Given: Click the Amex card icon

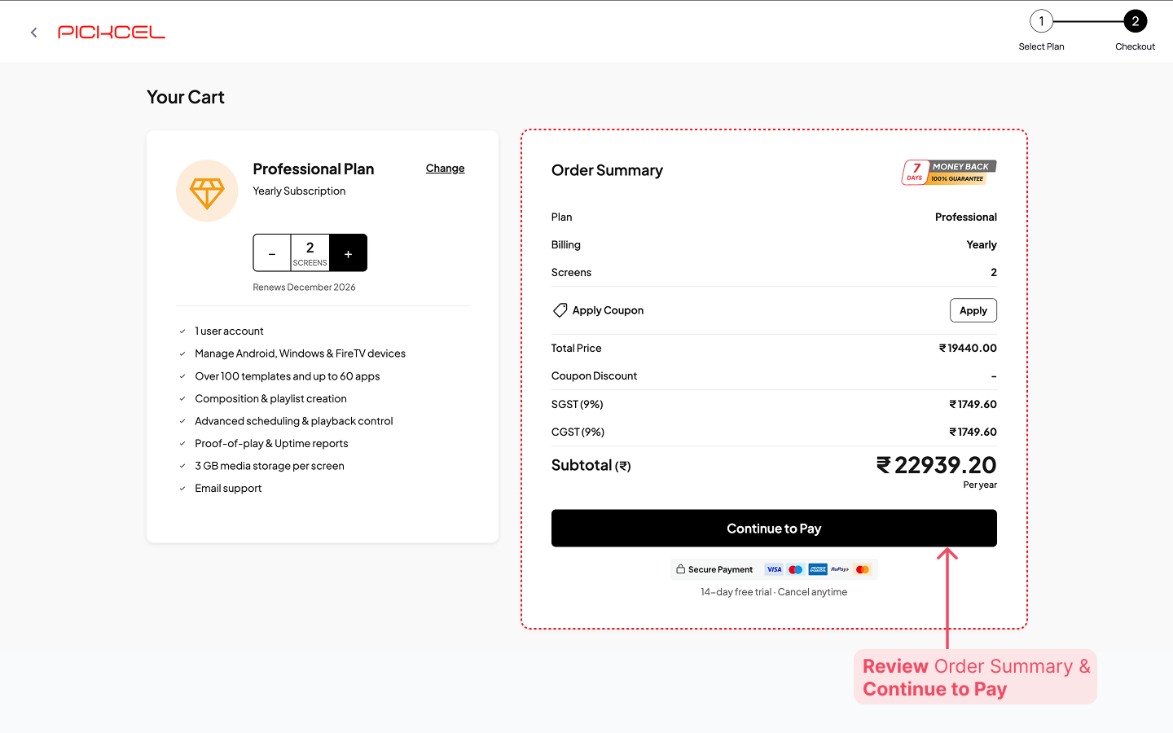Looking at the screenshot, I should 818,569.
